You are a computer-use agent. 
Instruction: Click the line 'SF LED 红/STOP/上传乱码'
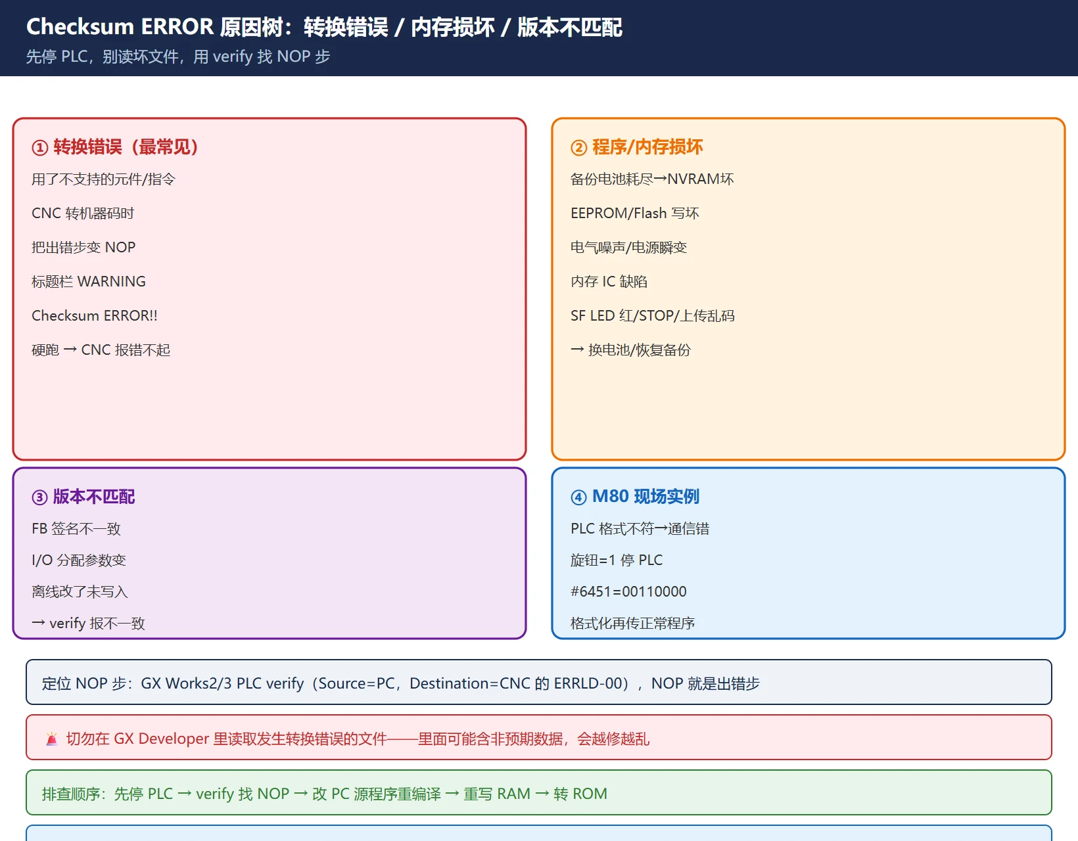(653, 315)
